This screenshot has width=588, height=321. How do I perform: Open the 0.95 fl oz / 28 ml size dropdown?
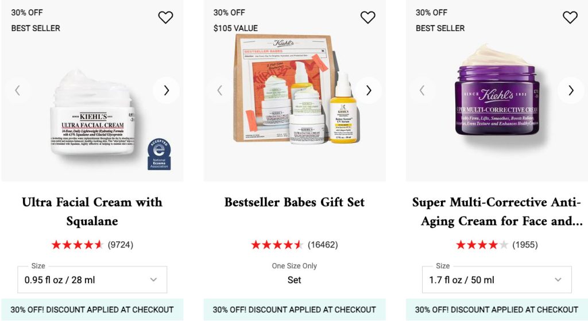(x=92, y=280)
